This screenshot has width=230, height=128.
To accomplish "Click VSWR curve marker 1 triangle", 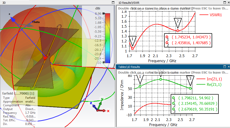I will [x=132, y=41].
